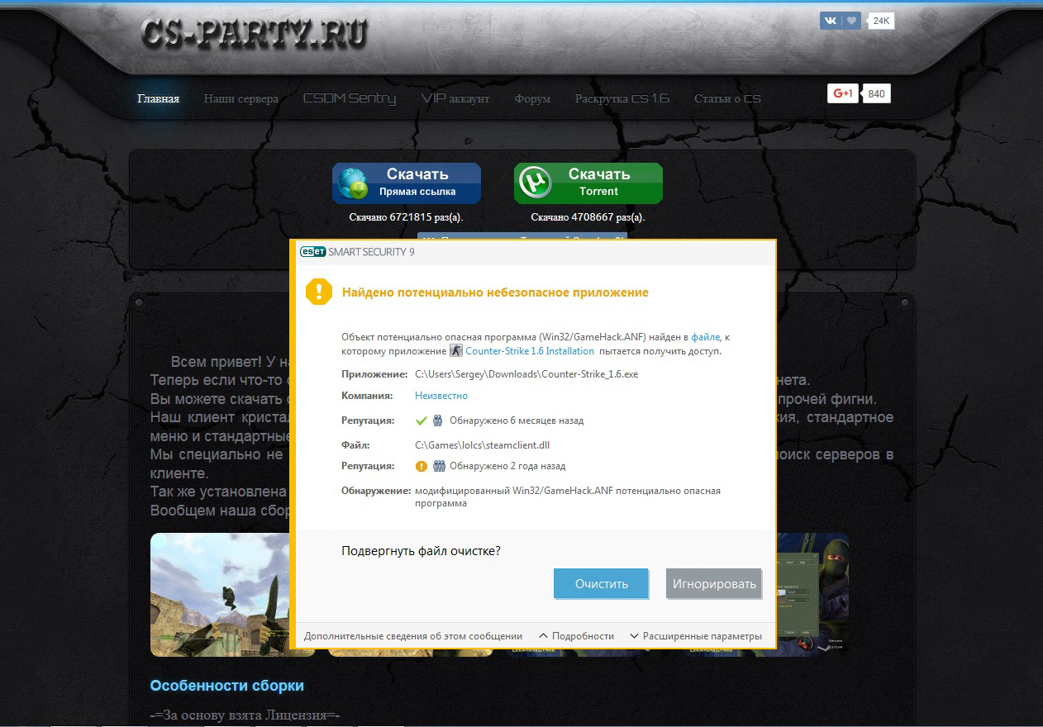Click the Очистить button
The width and height of the screenshot is (1043, 727).
coord(601,583)
